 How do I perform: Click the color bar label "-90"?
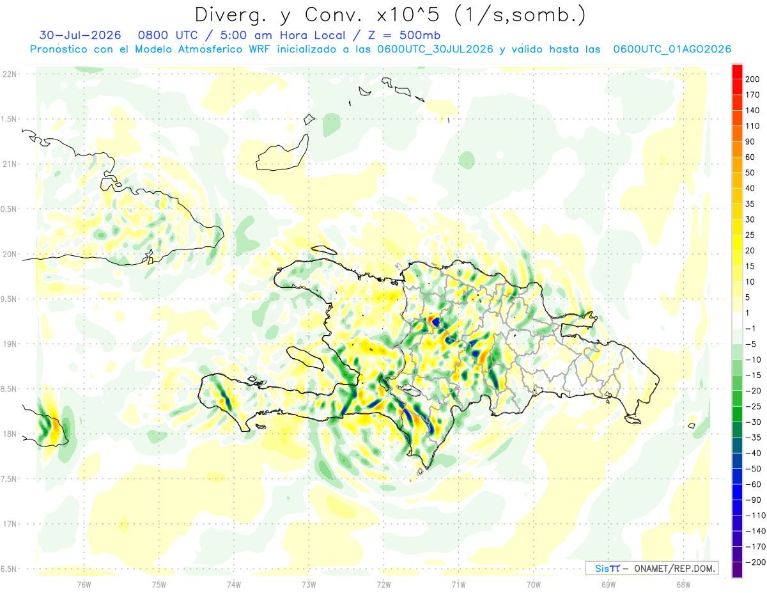coord(753,500)
